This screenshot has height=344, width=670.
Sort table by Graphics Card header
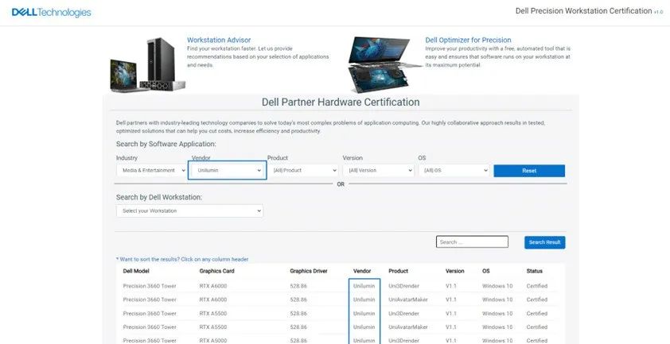216,271
